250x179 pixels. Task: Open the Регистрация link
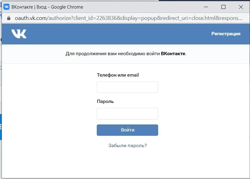(226, 34)
